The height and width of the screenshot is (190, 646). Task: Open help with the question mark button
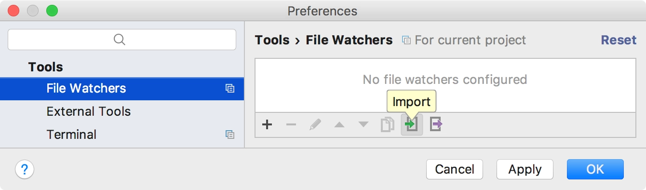pyautogui.click(x=25, y=169)
